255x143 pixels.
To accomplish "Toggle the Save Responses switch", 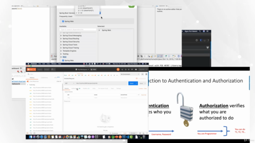I will (28, 81).
